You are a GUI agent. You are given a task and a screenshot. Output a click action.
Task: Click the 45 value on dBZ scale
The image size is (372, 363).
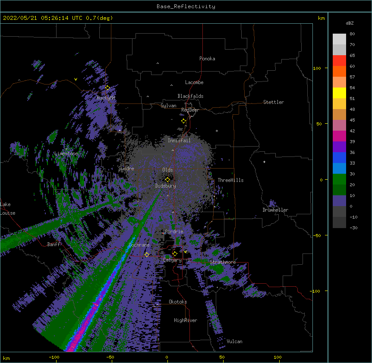pos(352,120)
